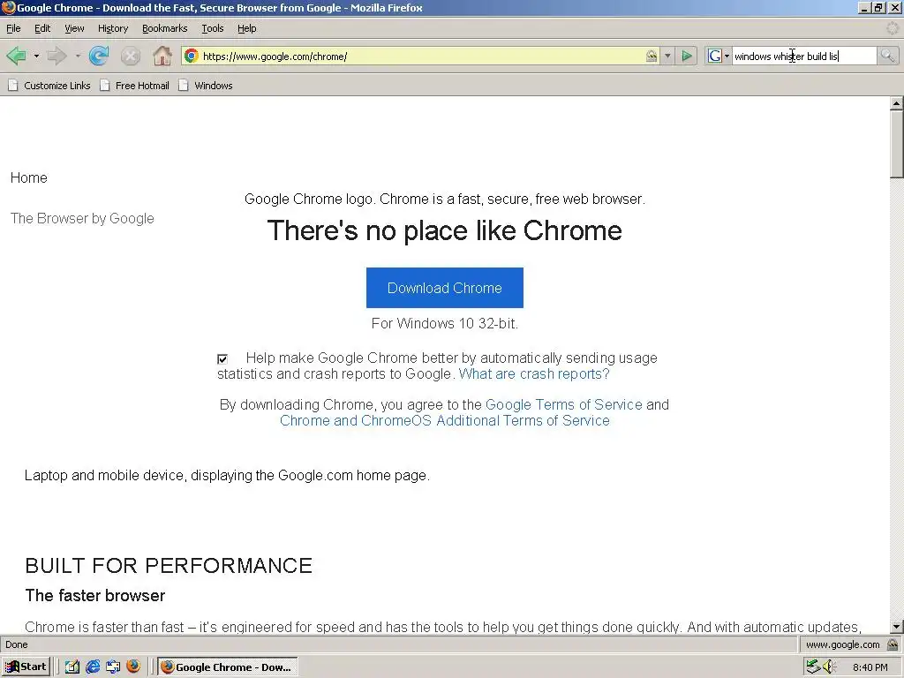Click the Firefox title bar icon

8,7
